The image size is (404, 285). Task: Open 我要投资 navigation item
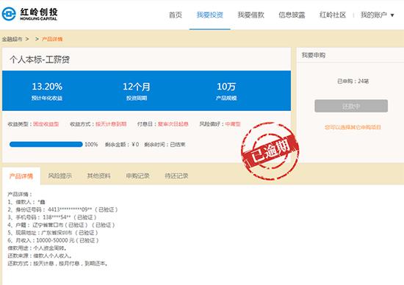[210, 15]
